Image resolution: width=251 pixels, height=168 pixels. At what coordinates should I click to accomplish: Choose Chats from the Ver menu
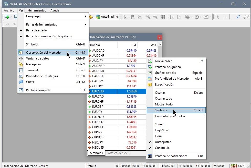click(x=53, y=82)
